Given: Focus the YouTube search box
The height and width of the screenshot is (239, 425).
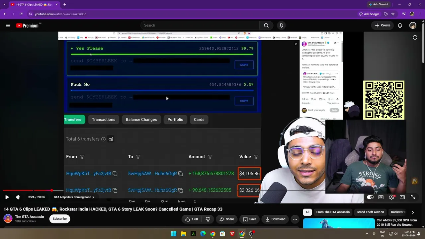Looking at the screenshot, I should tap(200, 26).
